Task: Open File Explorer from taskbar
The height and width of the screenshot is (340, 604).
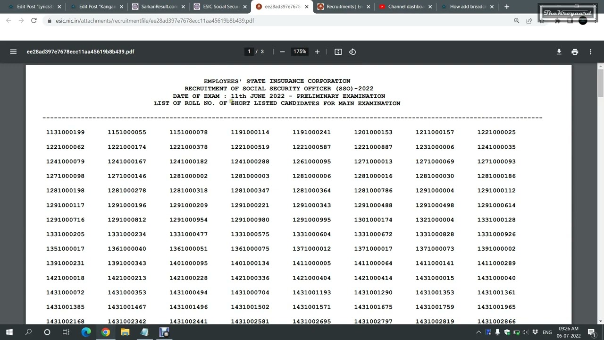Action: [125, 332]
